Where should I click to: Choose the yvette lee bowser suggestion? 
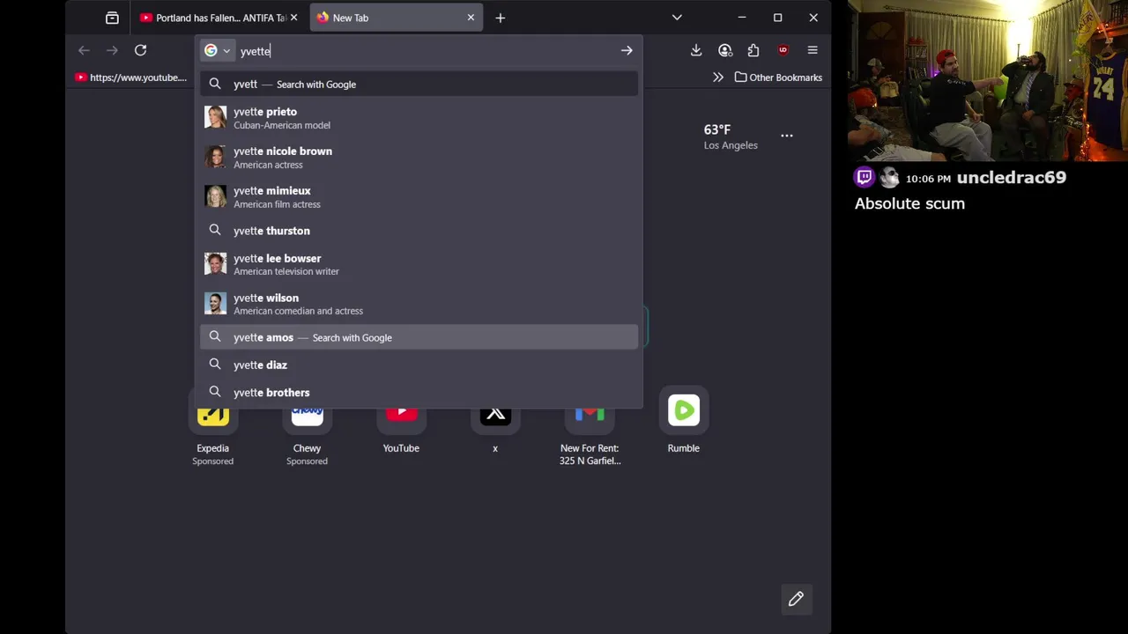(x=419, y=264)
